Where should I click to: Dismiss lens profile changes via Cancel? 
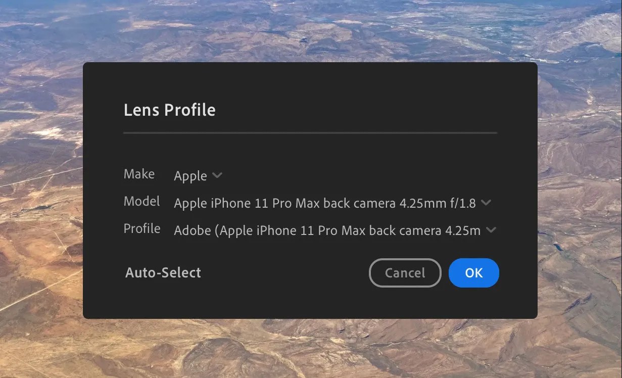pyautogui.click(x=405, y=272)
